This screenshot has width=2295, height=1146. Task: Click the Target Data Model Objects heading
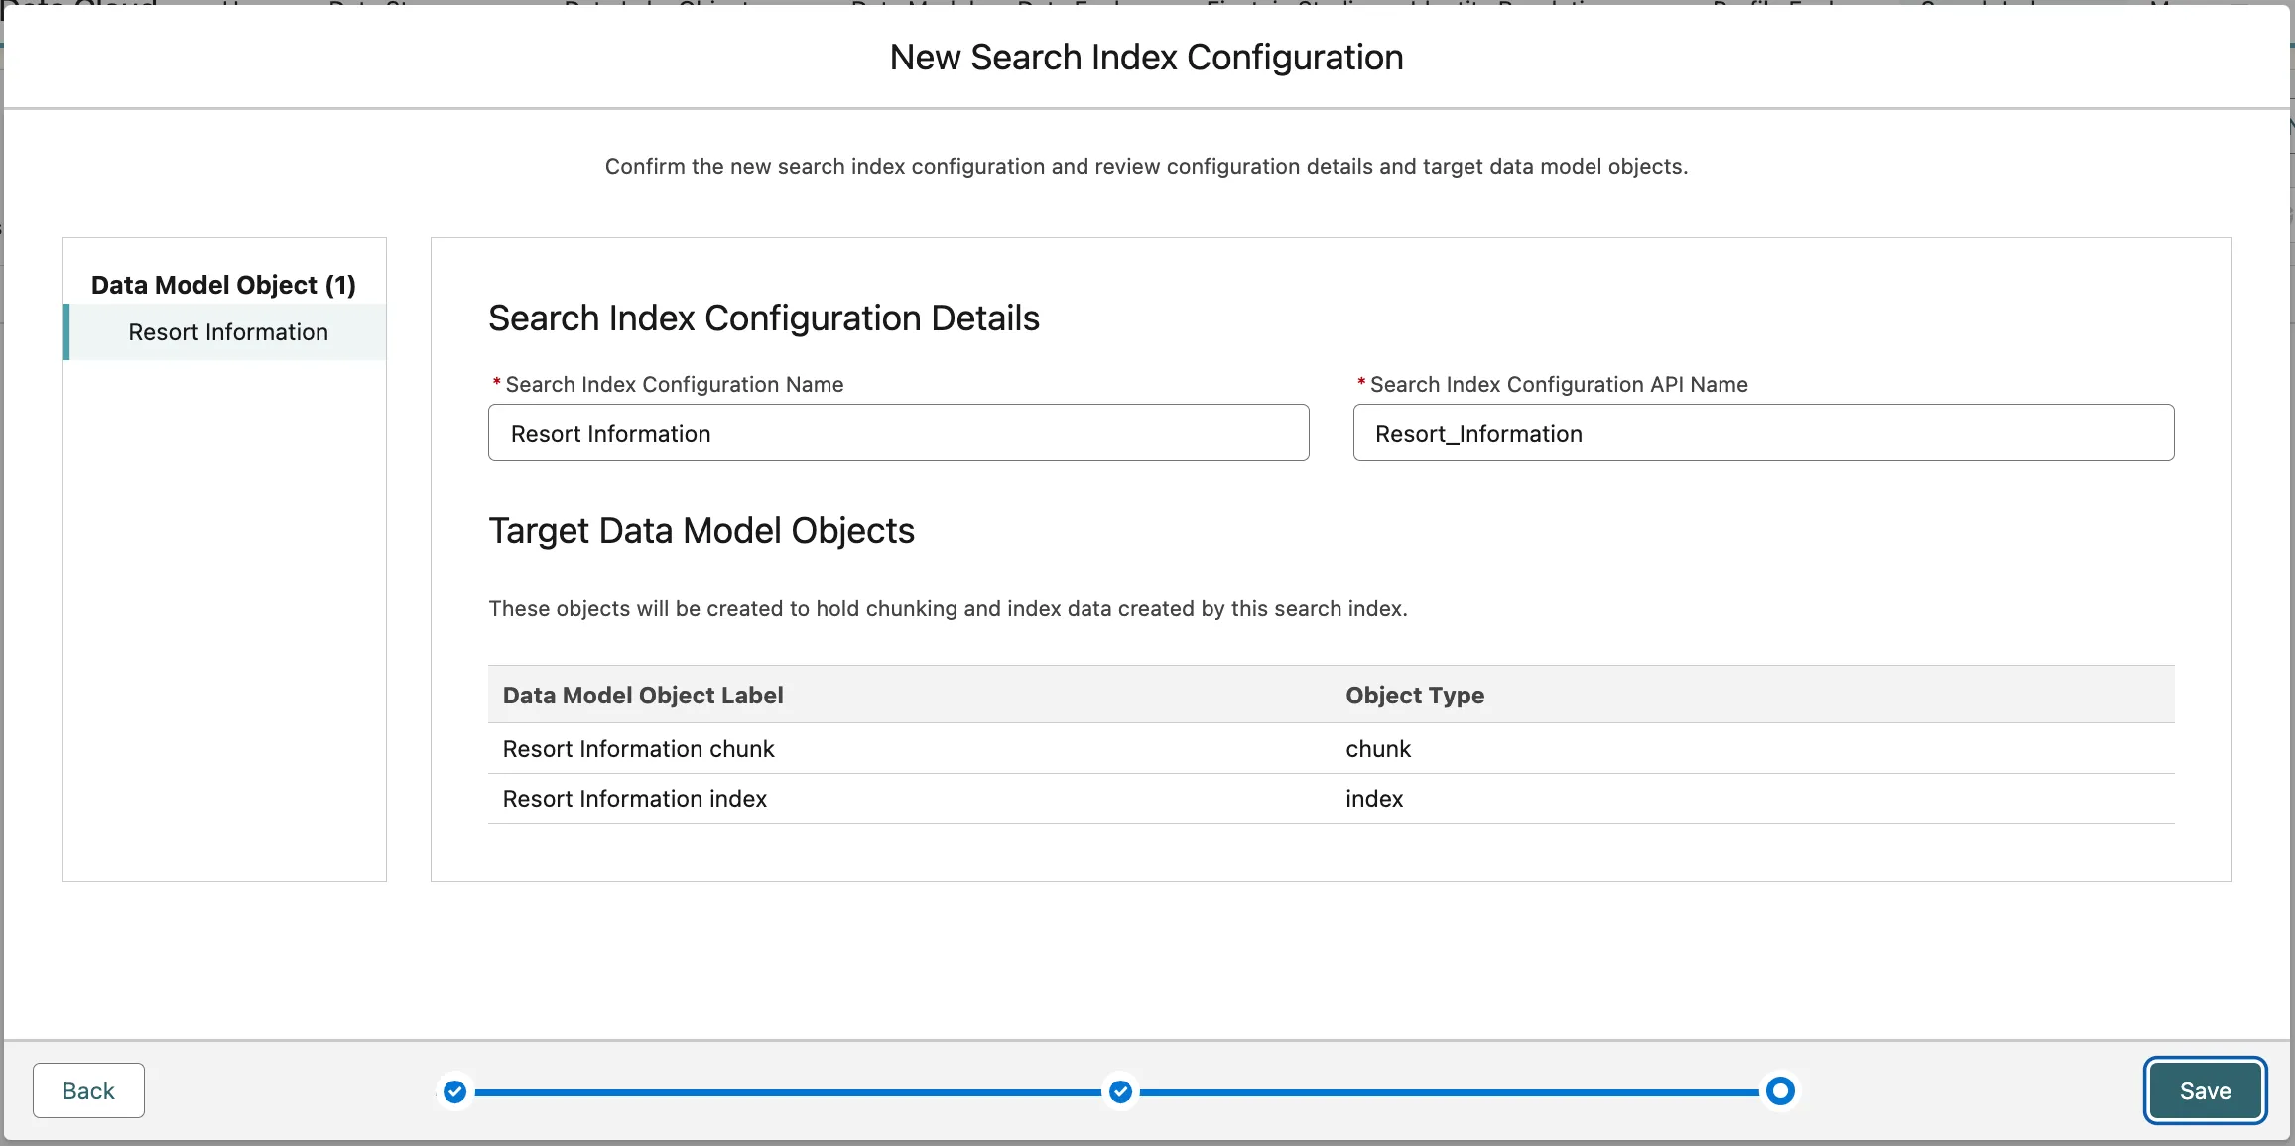pos(701,531)
